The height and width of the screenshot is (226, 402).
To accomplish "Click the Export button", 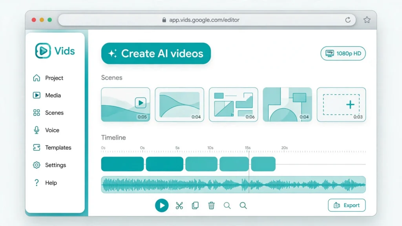I will coord(347,205).
